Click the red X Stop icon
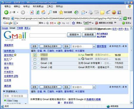The width and height of the screenshot is (134, 109). 32,12
